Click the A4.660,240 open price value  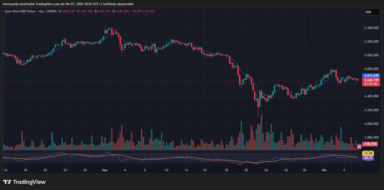pos(67,11)
